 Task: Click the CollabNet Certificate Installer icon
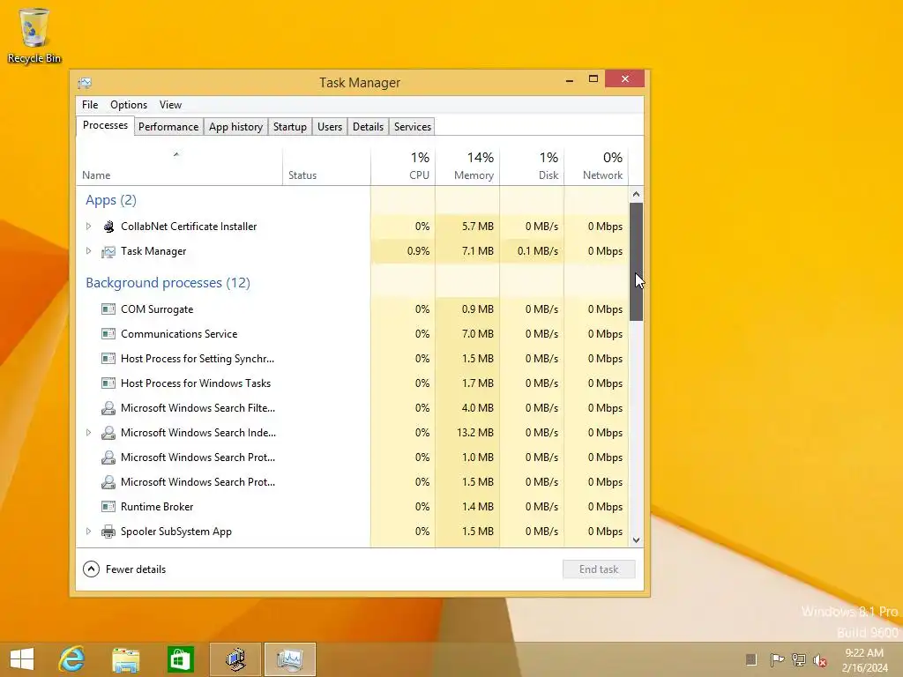click(108, 227)
